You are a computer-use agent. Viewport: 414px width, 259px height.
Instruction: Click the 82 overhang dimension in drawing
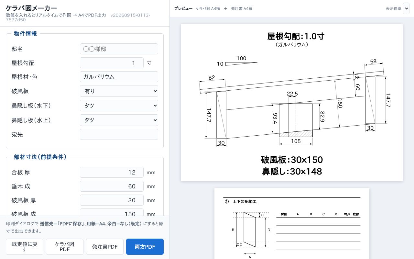212,77
